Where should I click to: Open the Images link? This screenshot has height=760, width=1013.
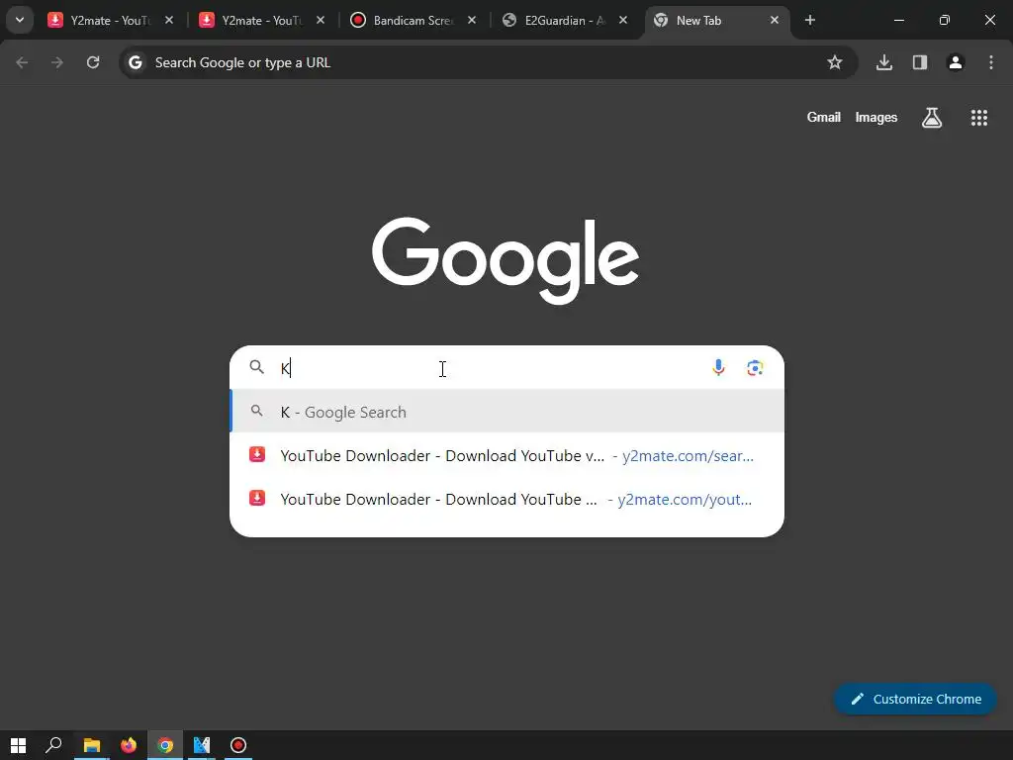[876, 117]
